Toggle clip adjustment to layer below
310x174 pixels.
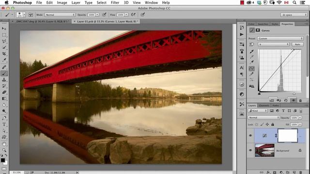[x=272, y=101]
